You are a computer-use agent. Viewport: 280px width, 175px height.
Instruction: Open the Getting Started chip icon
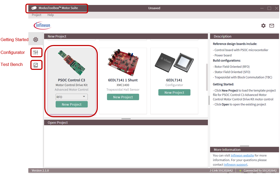pos(36,39)
